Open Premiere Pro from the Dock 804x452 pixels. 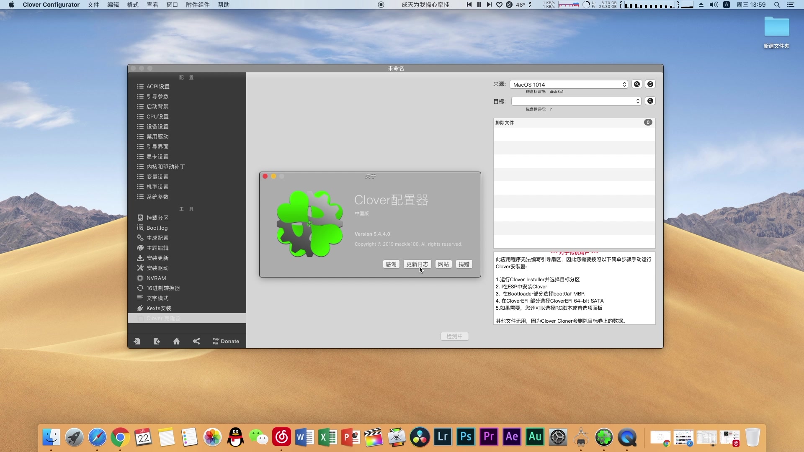tap(489, 437)
